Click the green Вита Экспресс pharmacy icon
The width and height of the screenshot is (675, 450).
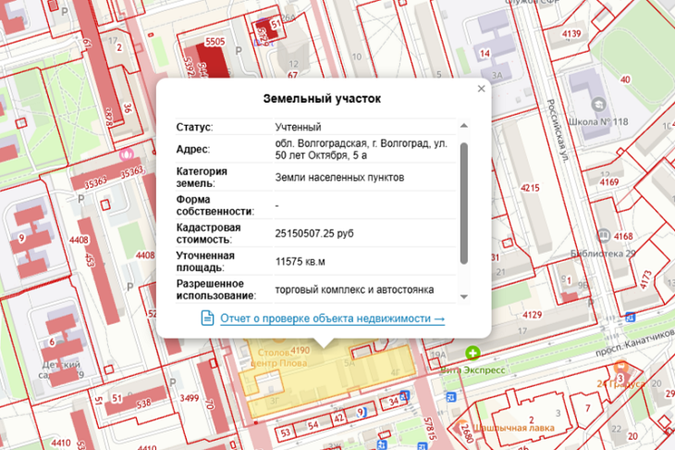(472, 353)
